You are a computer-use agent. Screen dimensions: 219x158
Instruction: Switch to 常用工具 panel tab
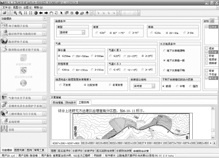pos(39,150)
